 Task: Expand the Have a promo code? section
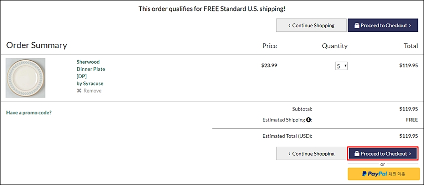[x=28, y=112]
